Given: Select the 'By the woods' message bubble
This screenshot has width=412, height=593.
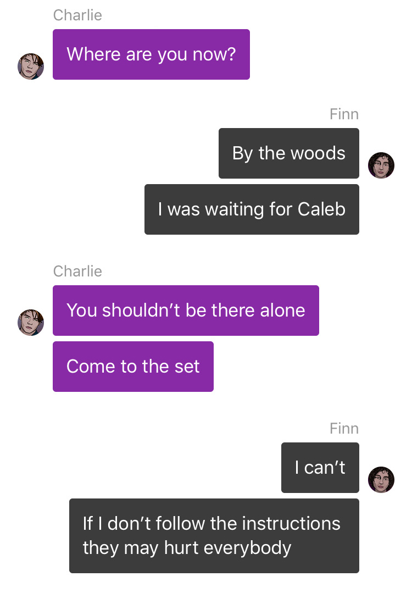Looking at the screenshot, I should pyautogui.click(x=289, y=153).
